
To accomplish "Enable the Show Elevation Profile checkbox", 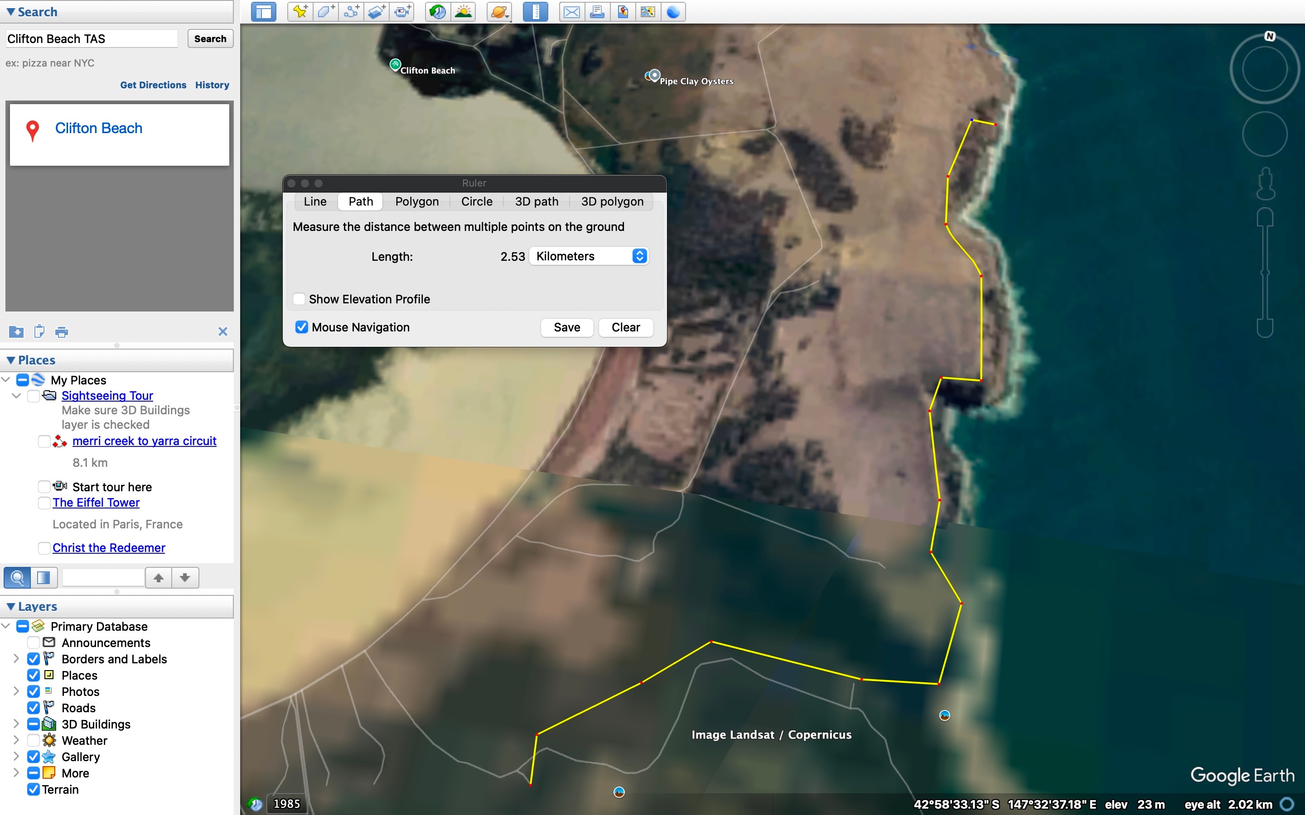I will [299, 299].
